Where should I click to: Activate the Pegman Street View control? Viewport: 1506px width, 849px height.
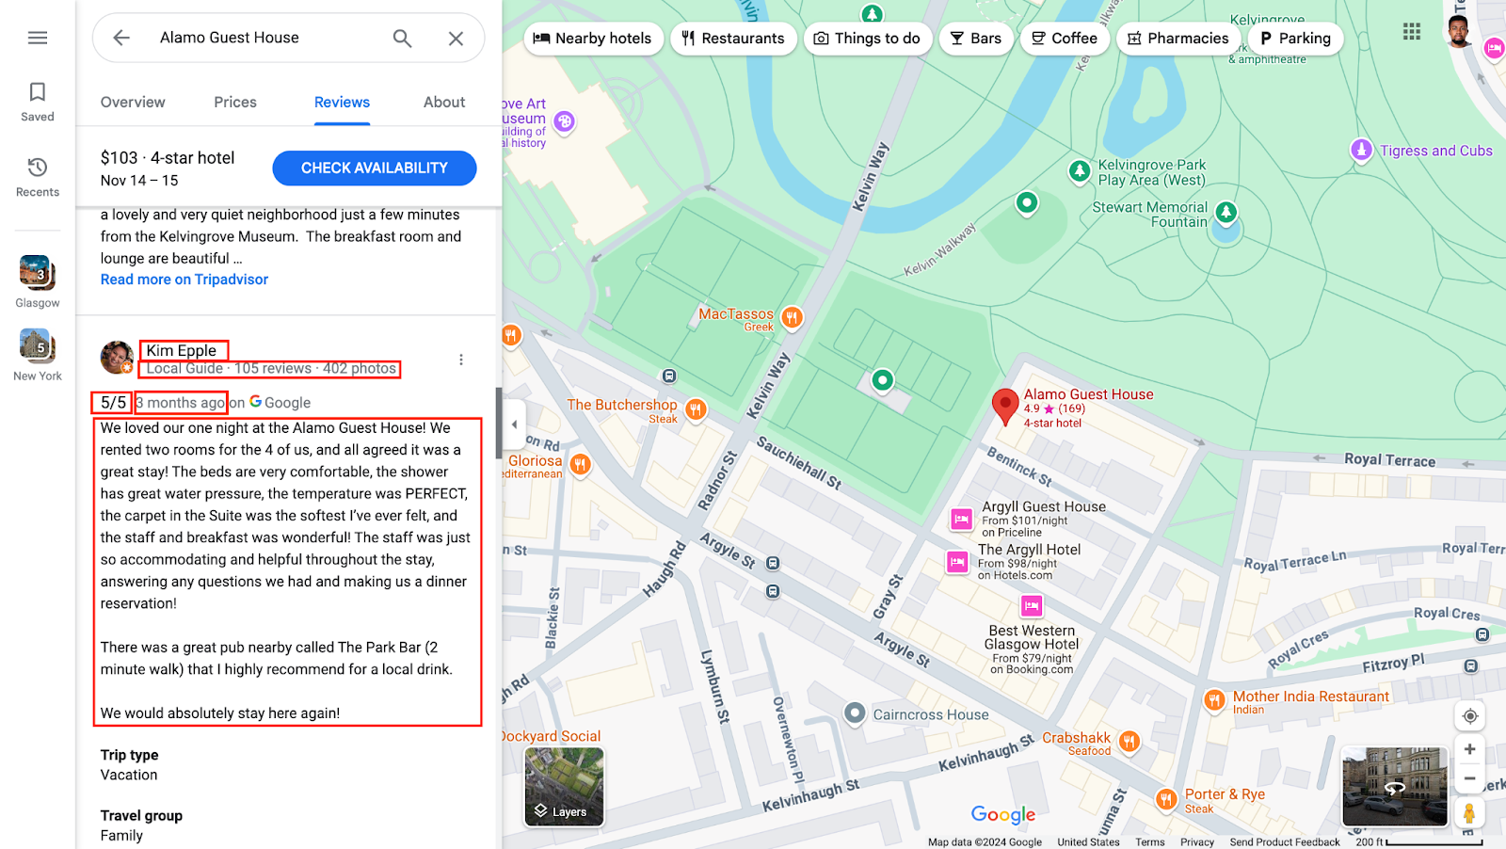point(1469,812)
